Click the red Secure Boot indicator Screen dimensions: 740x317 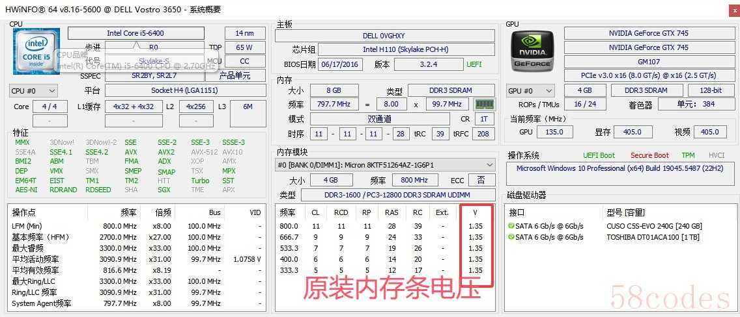click(649, 155)
